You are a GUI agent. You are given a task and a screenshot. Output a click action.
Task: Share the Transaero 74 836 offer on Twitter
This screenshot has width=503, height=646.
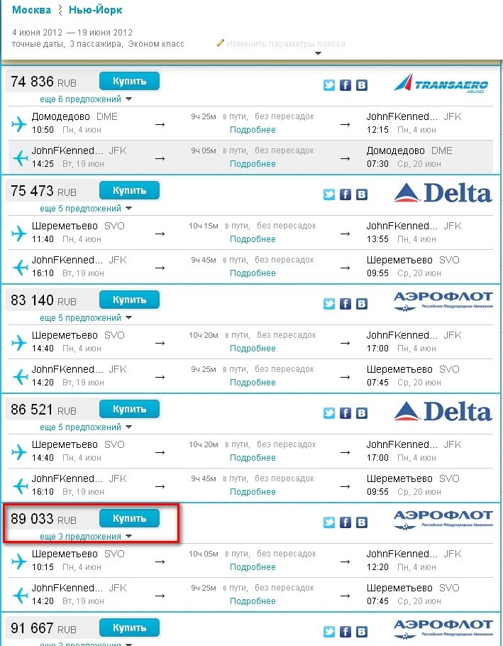click(329, 85)
